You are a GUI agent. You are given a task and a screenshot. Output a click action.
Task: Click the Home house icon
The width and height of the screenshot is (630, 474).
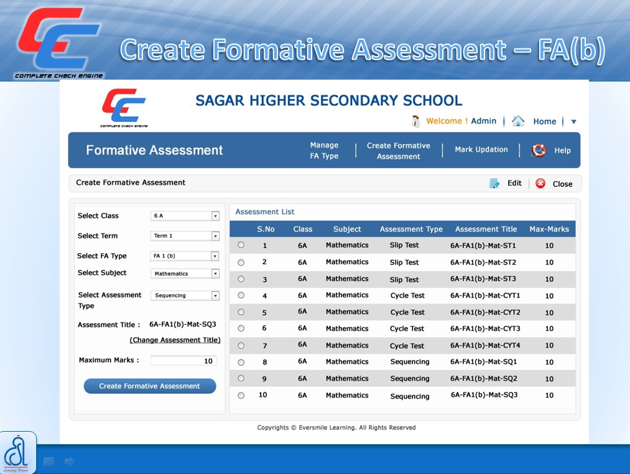518,121
